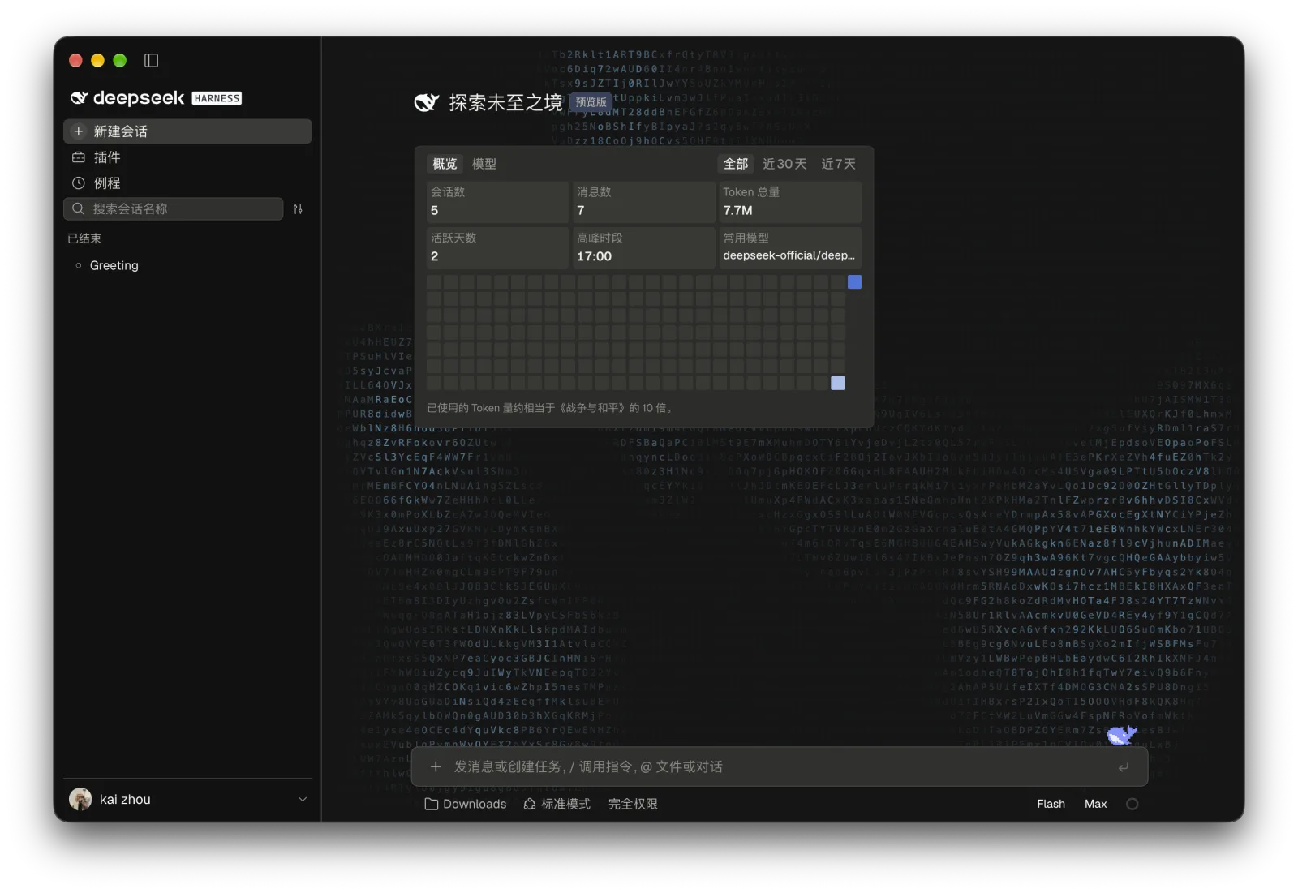1298x893 pixels.
Task: Click the circular status indicator near Max
Action: coord(1133,804)
